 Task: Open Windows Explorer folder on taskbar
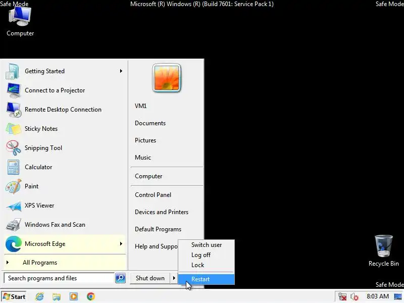(57, 296)
